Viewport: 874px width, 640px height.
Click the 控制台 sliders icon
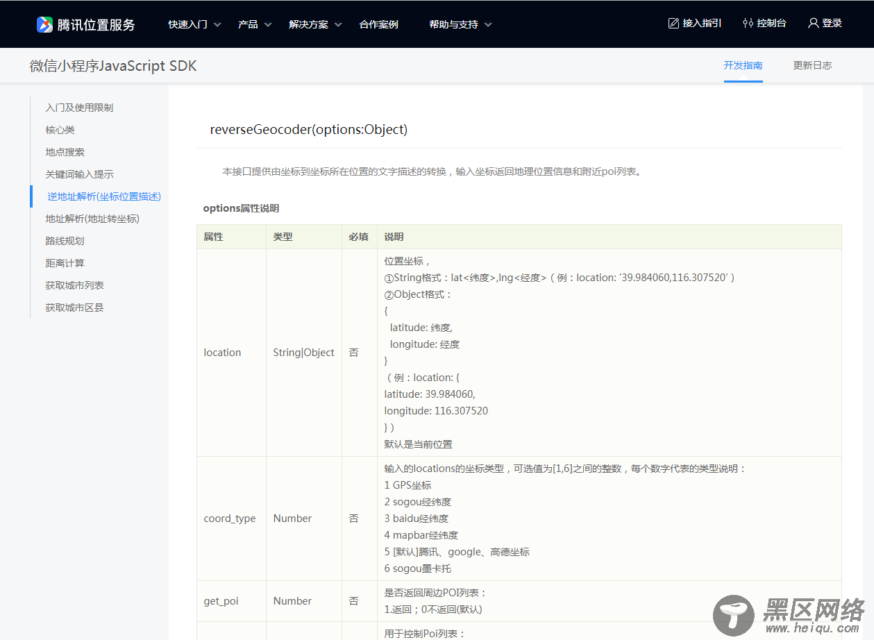pyautogui.click(x=748, y=24)
